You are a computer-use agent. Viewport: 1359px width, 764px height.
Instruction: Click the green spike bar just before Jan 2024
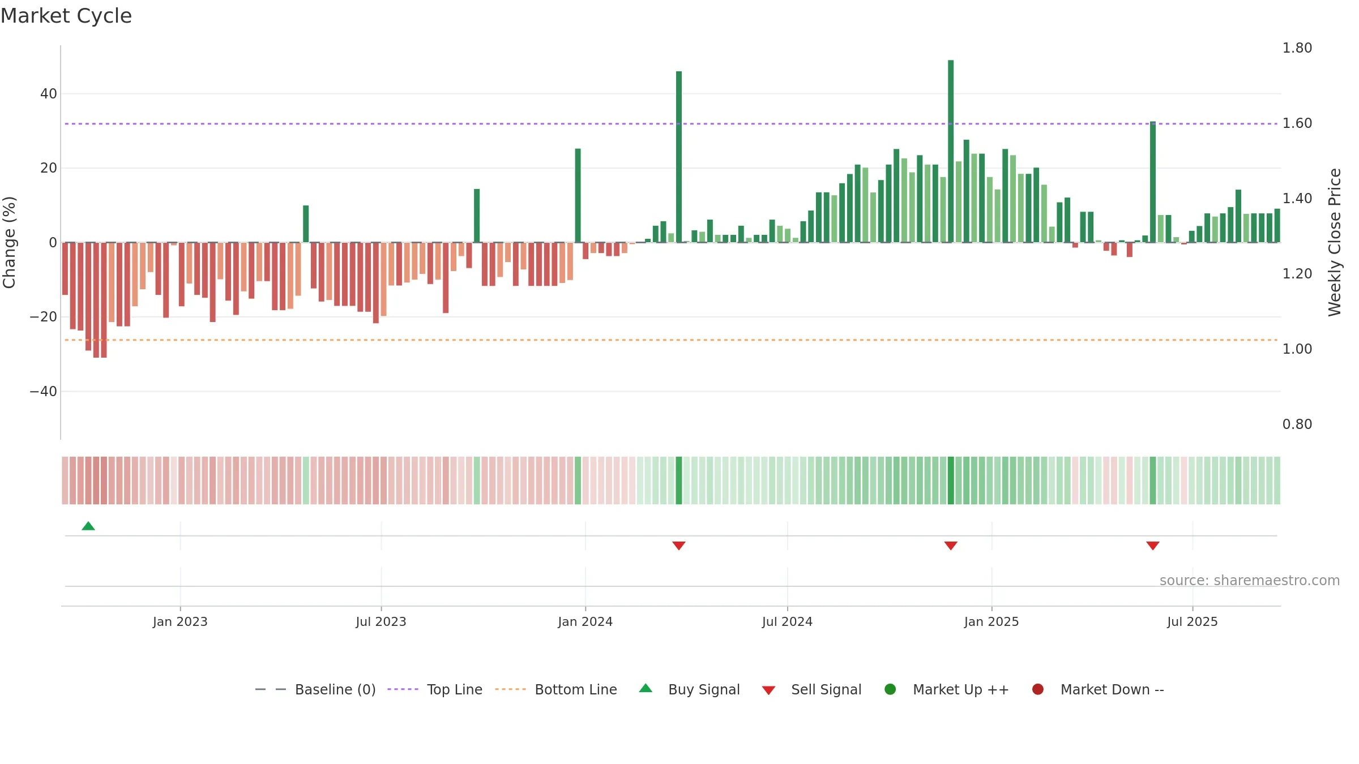click(x=578, y=195)
